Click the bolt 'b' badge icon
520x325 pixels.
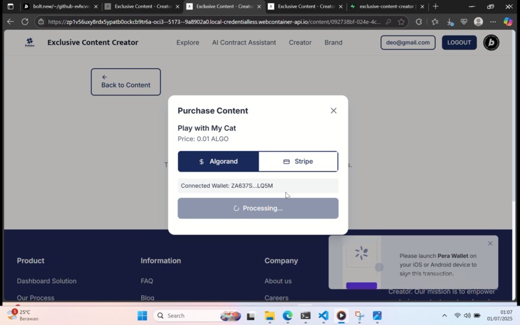pyautogui.click(x=491, y=43)
